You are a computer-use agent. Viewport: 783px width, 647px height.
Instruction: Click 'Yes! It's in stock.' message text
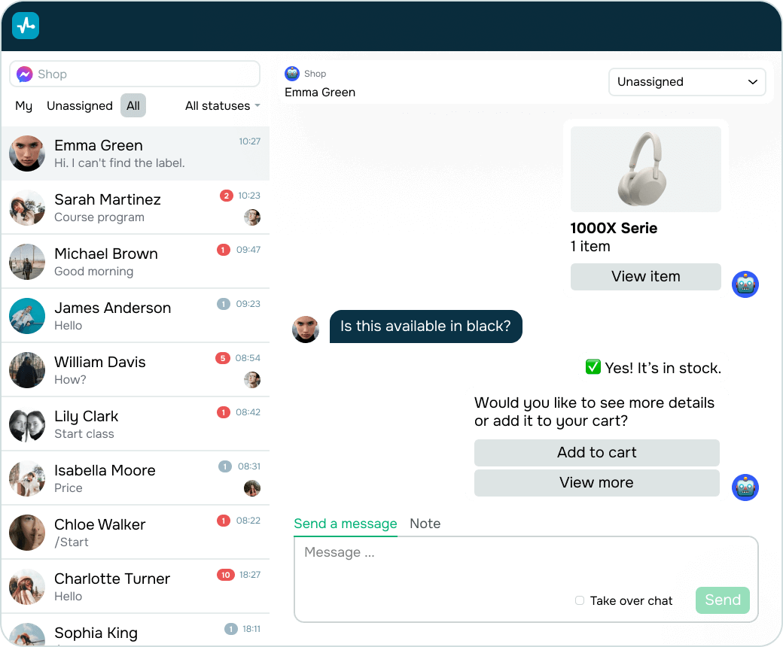click(663, 368)
